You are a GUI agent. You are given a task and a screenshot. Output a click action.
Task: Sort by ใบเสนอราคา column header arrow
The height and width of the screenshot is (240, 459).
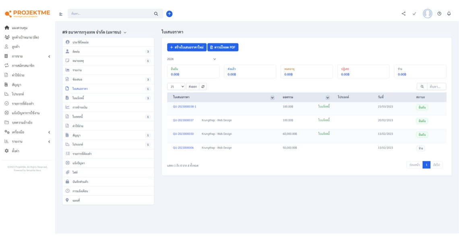click(x=272, y=98)
